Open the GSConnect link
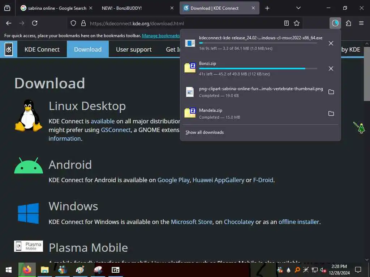The image size is (370, 277). pos(116,130)
